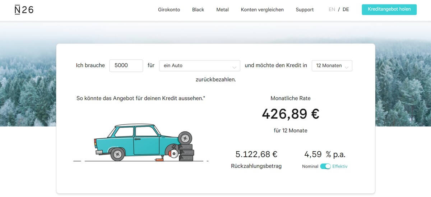431x197 pixels.
Task: Open the Support page
Action: pyautogui.click(x=305, y=10)
